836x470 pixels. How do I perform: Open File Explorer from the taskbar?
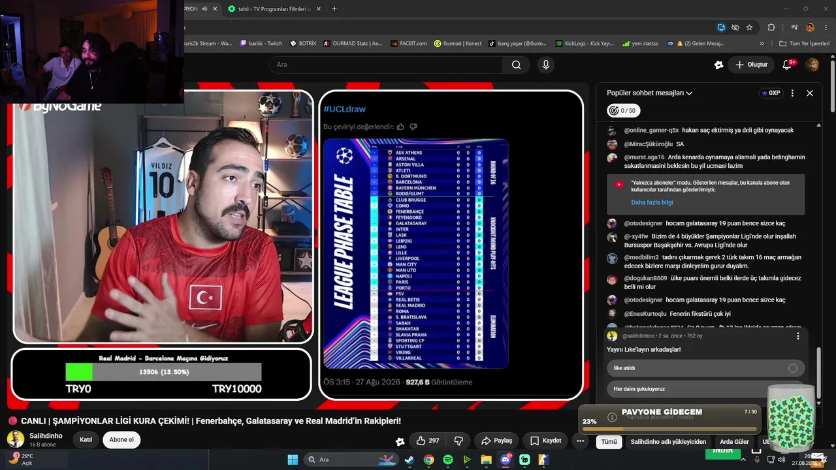tap(486, 460)
